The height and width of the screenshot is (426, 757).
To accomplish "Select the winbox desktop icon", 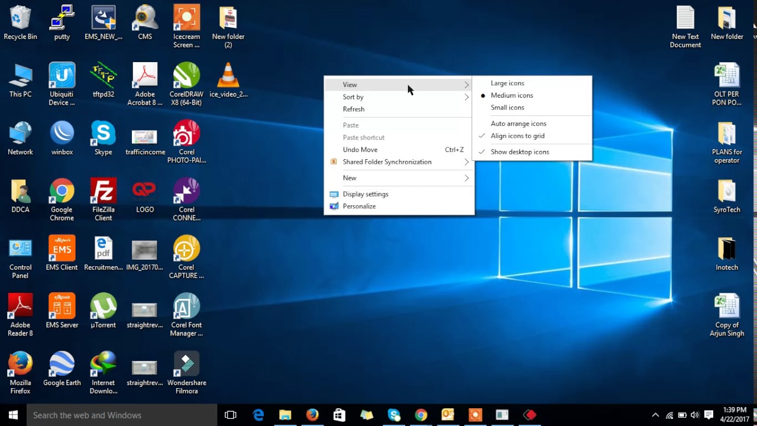I will pyautogui.click(x=62, y=138).
